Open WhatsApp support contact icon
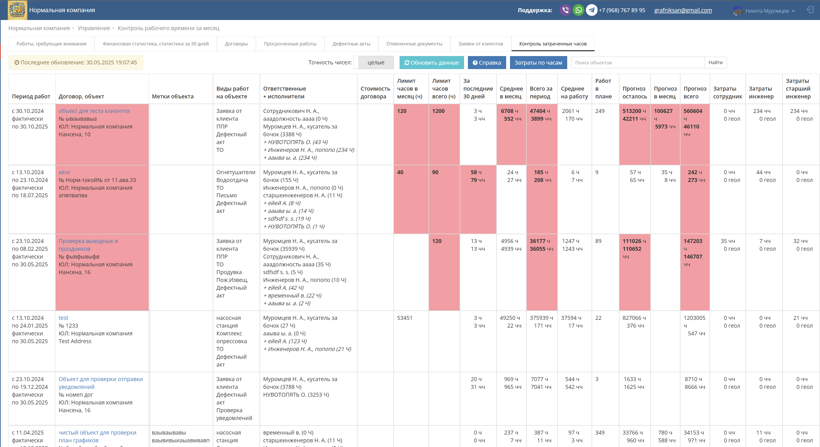This screenshot has width=820, height=447. click(x=578, y=10)
